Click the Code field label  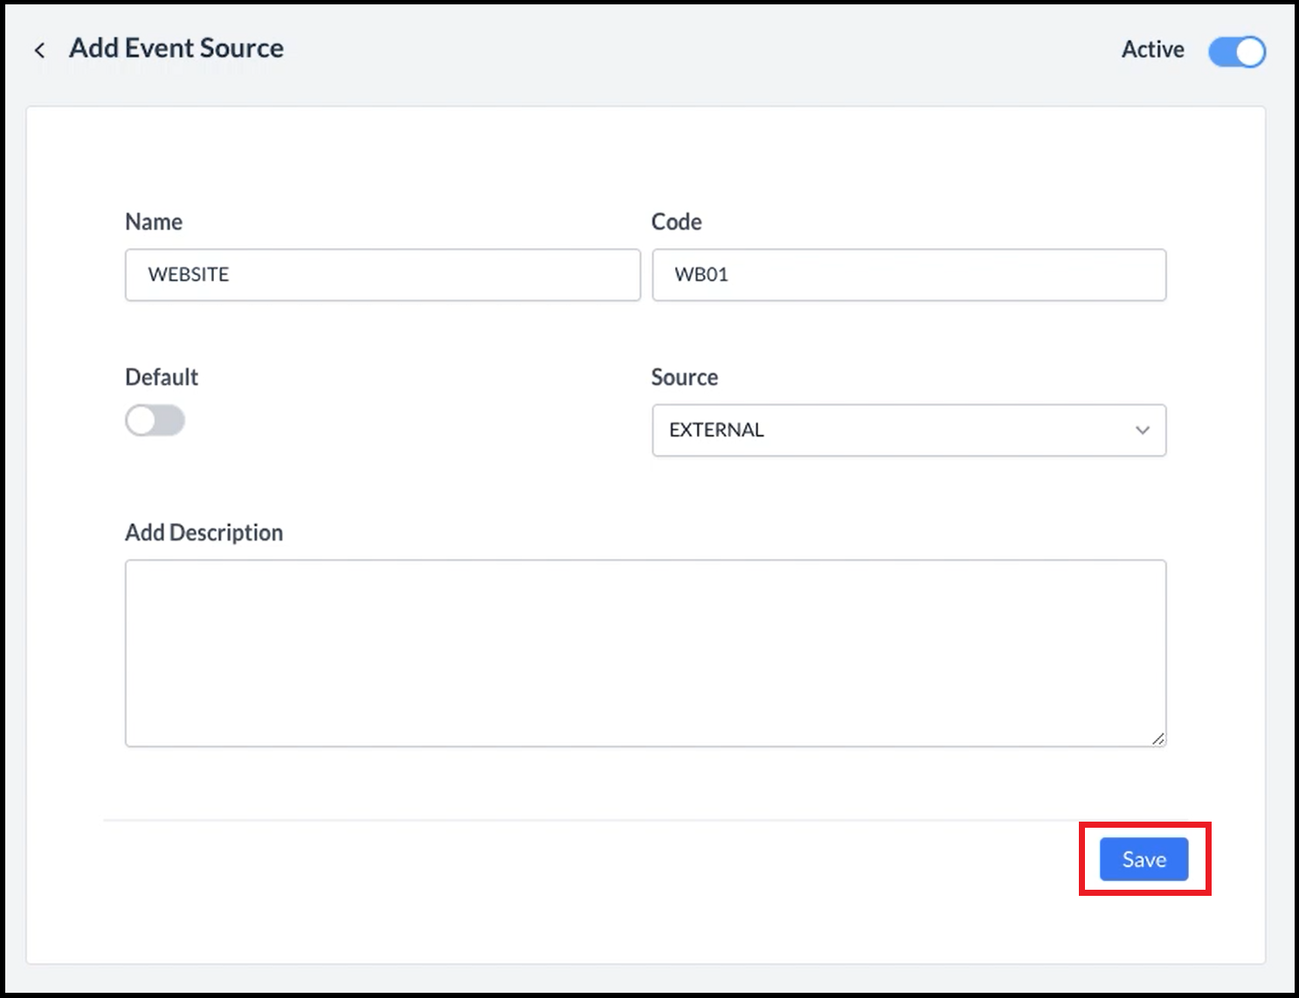coord(676,222)
